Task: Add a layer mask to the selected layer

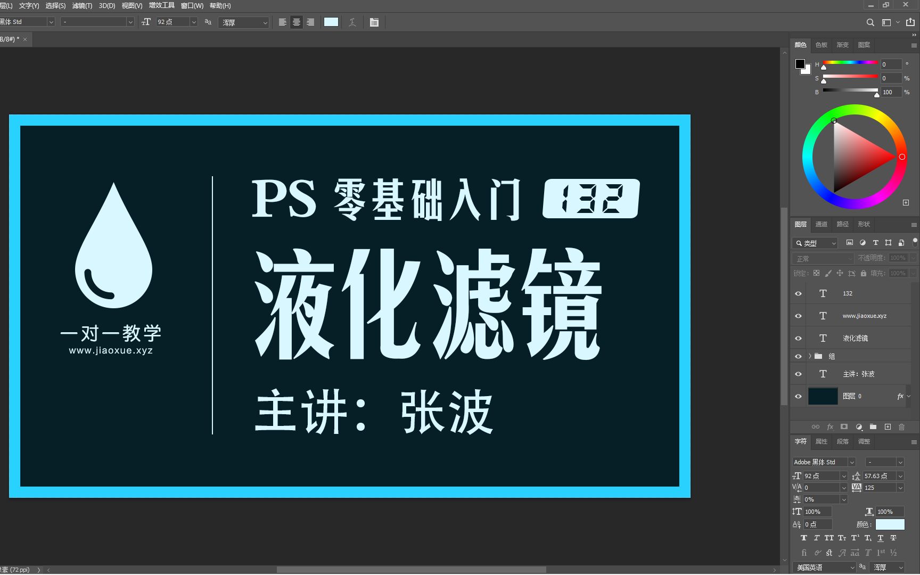Action: 844,426
